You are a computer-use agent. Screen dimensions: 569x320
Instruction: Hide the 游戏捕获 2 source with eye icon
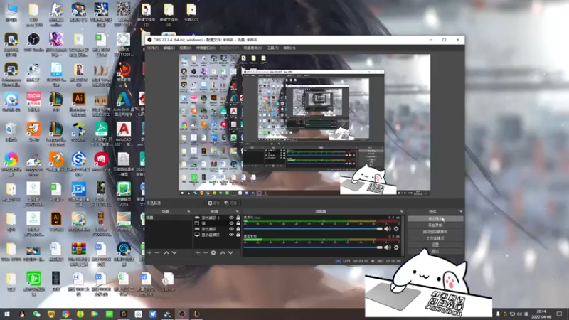(x=232, y=218)
